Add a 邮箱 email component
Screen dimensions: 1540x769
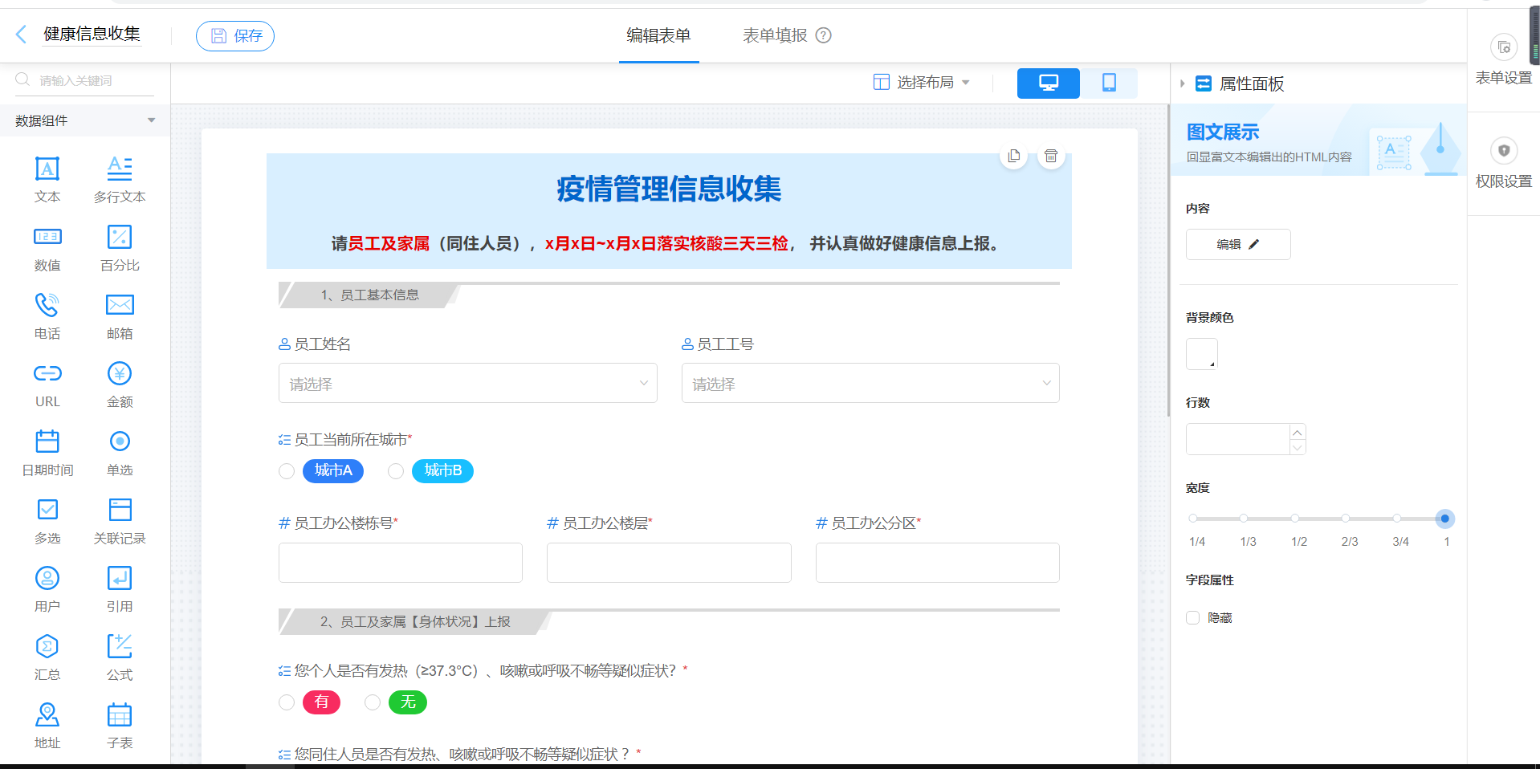click(120, 316)
